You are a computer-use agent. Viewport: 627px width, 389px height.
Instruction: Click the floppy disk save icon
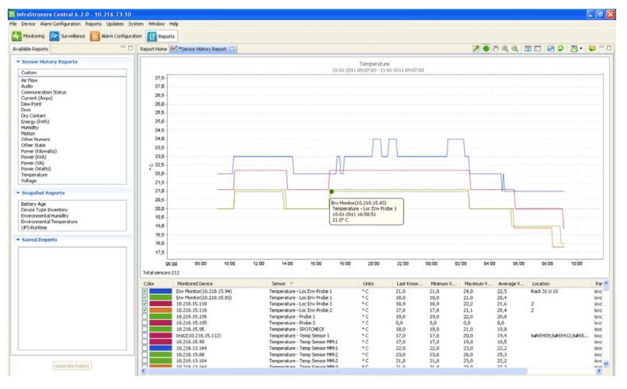click(x=574, y=49)
